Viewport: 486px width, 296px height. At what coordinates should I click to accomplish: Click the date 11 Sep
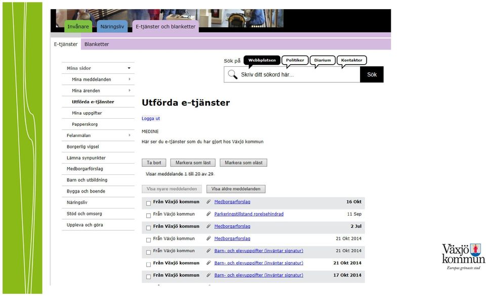[x=354, y=214]
